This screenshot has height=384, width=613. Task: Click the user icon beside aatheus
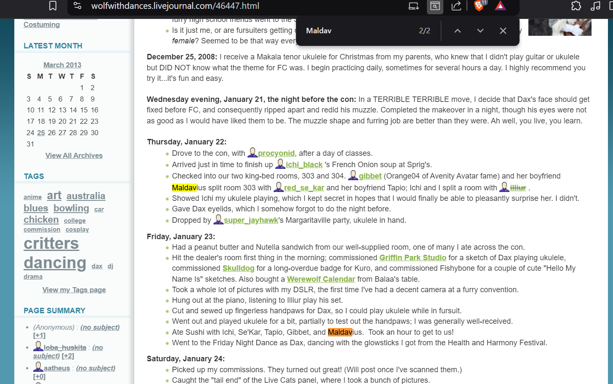click(x=38, y=367)
